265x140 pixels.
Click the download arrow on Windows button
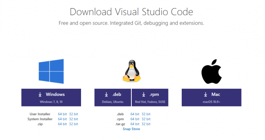pyautogui.click(x=40, y=94)
